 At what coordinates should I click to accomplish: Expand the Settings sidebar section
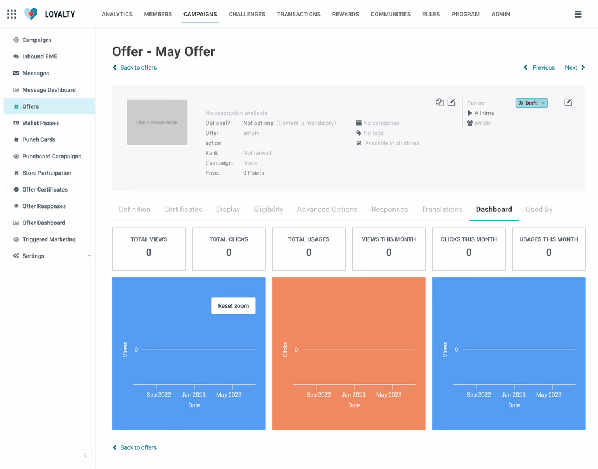[x=89, y=256]
